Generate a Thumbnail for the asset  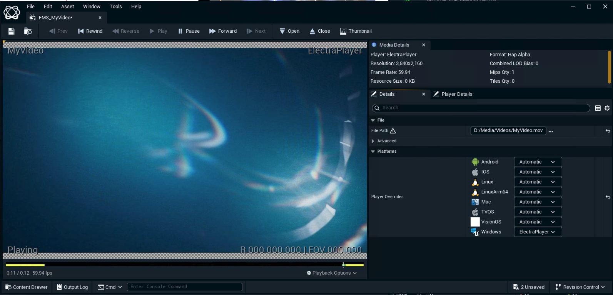[356, 31]
